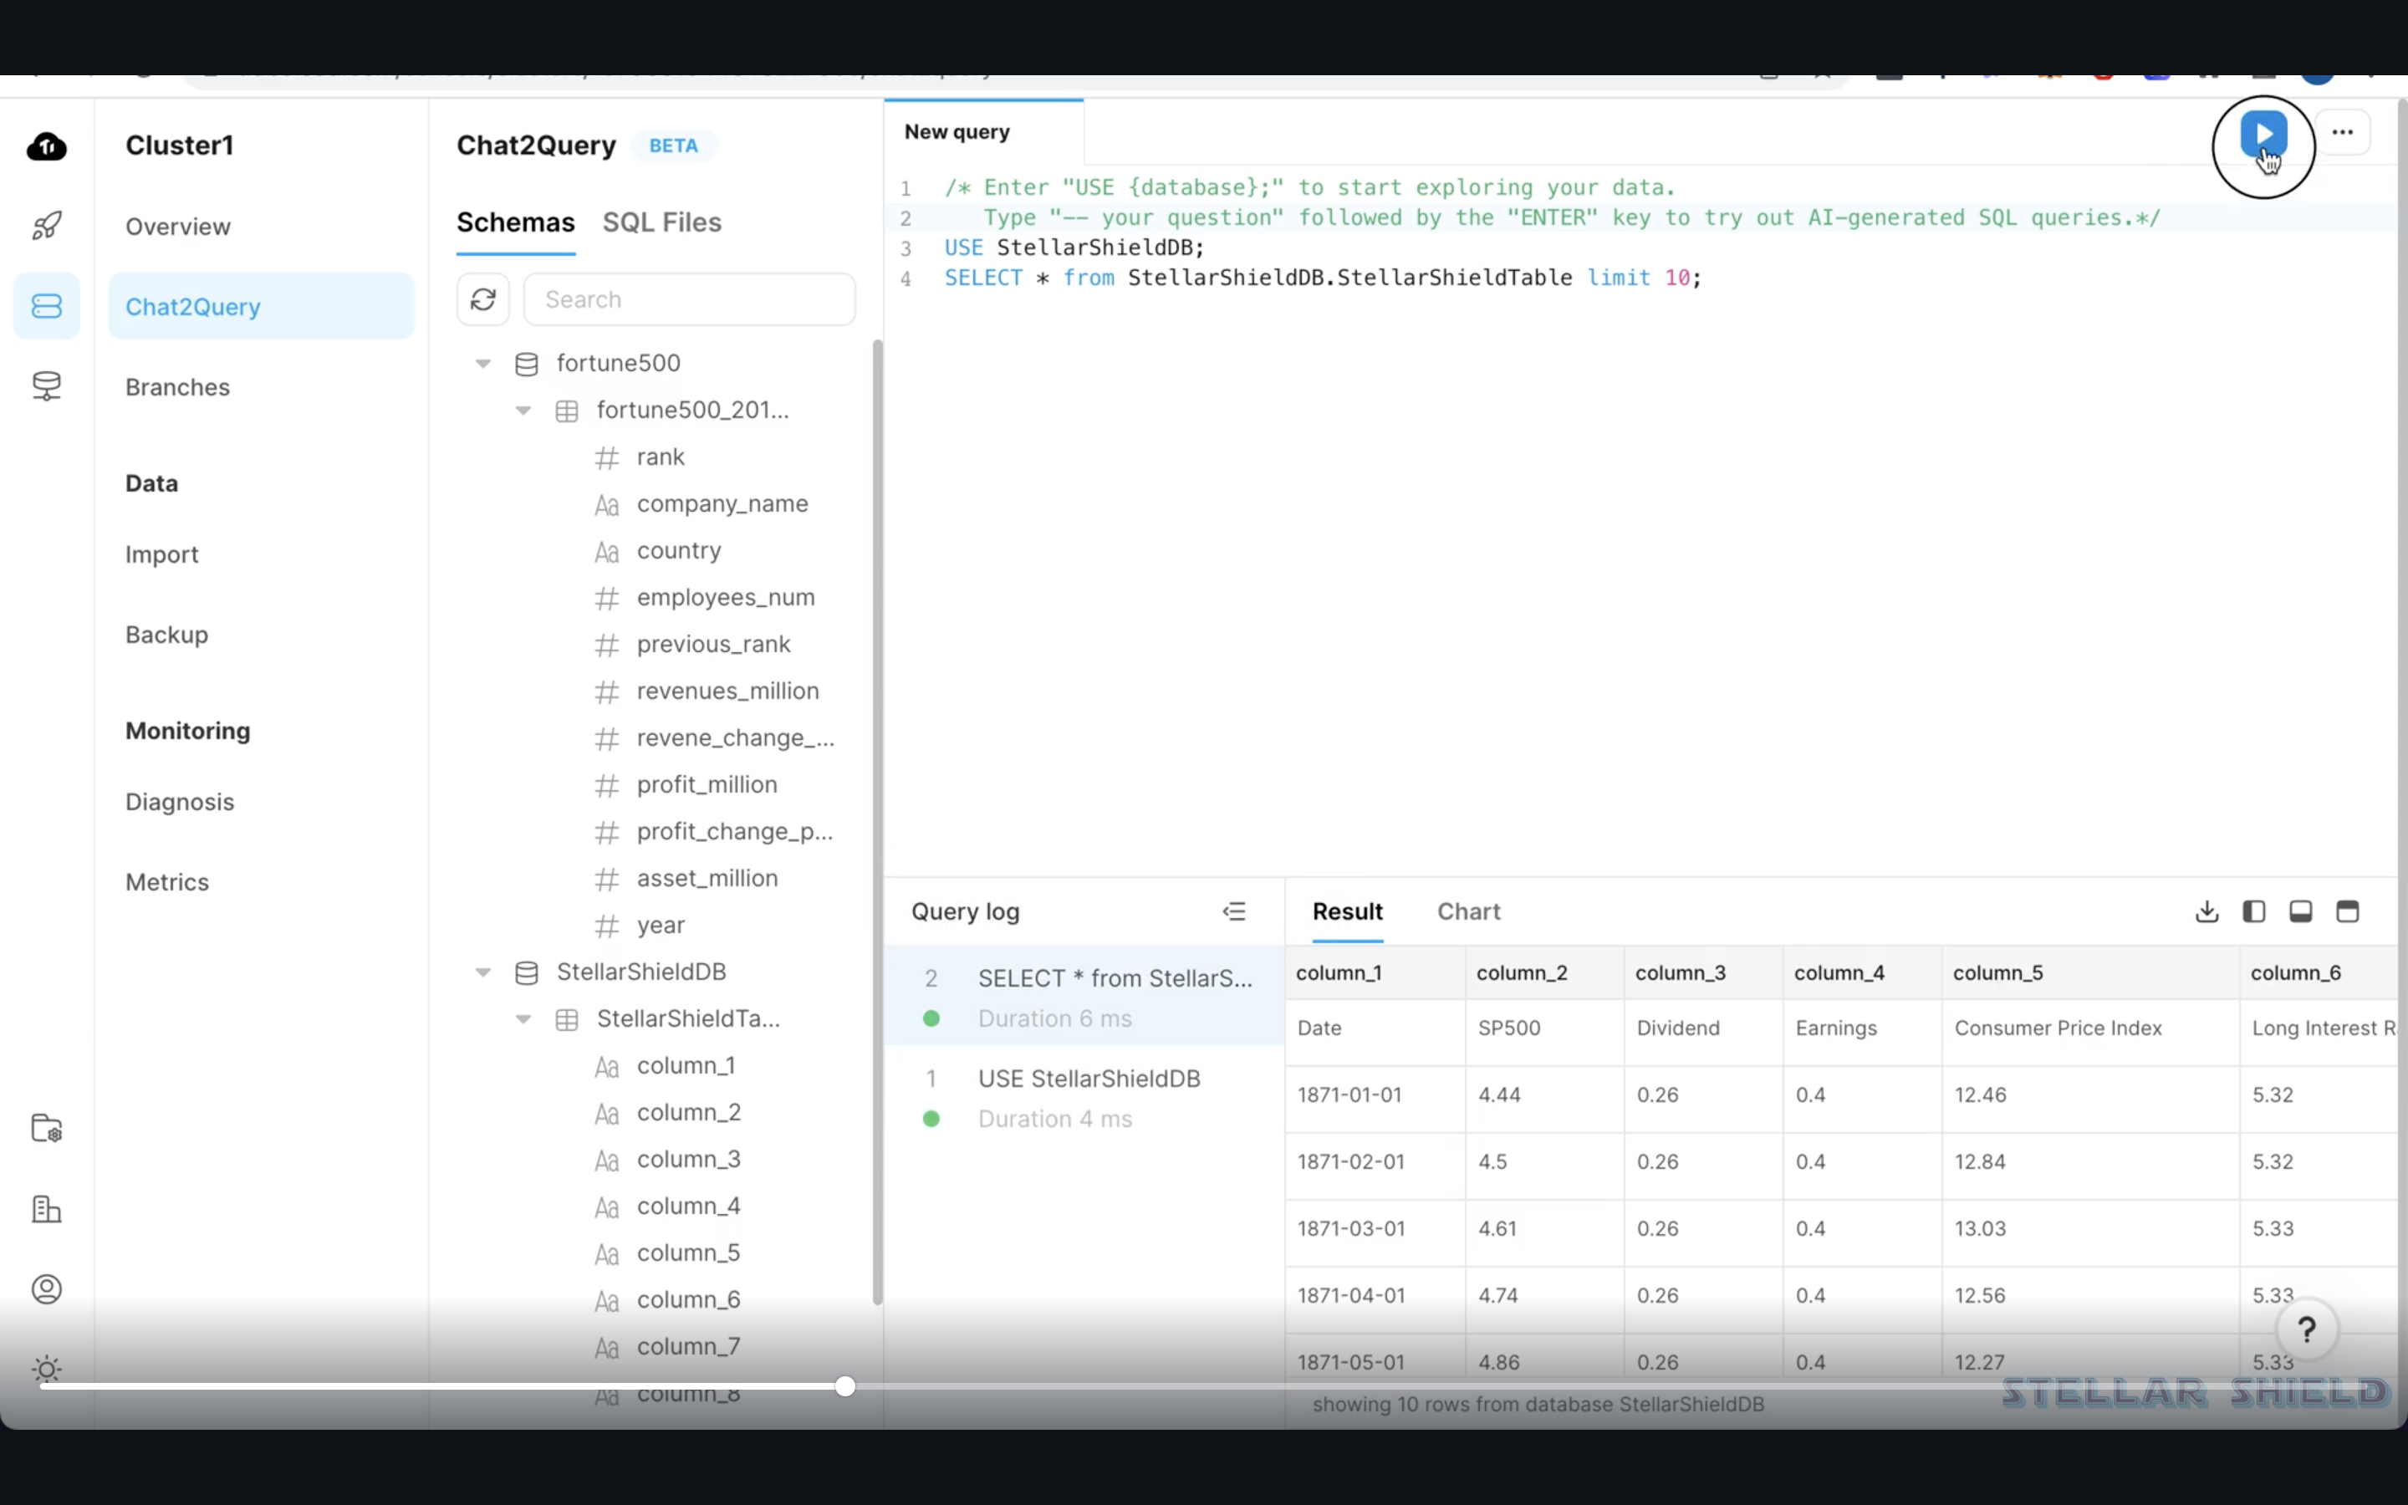
Task: Select the USE StellarShieldDB log entry
Action: 1088,1079
